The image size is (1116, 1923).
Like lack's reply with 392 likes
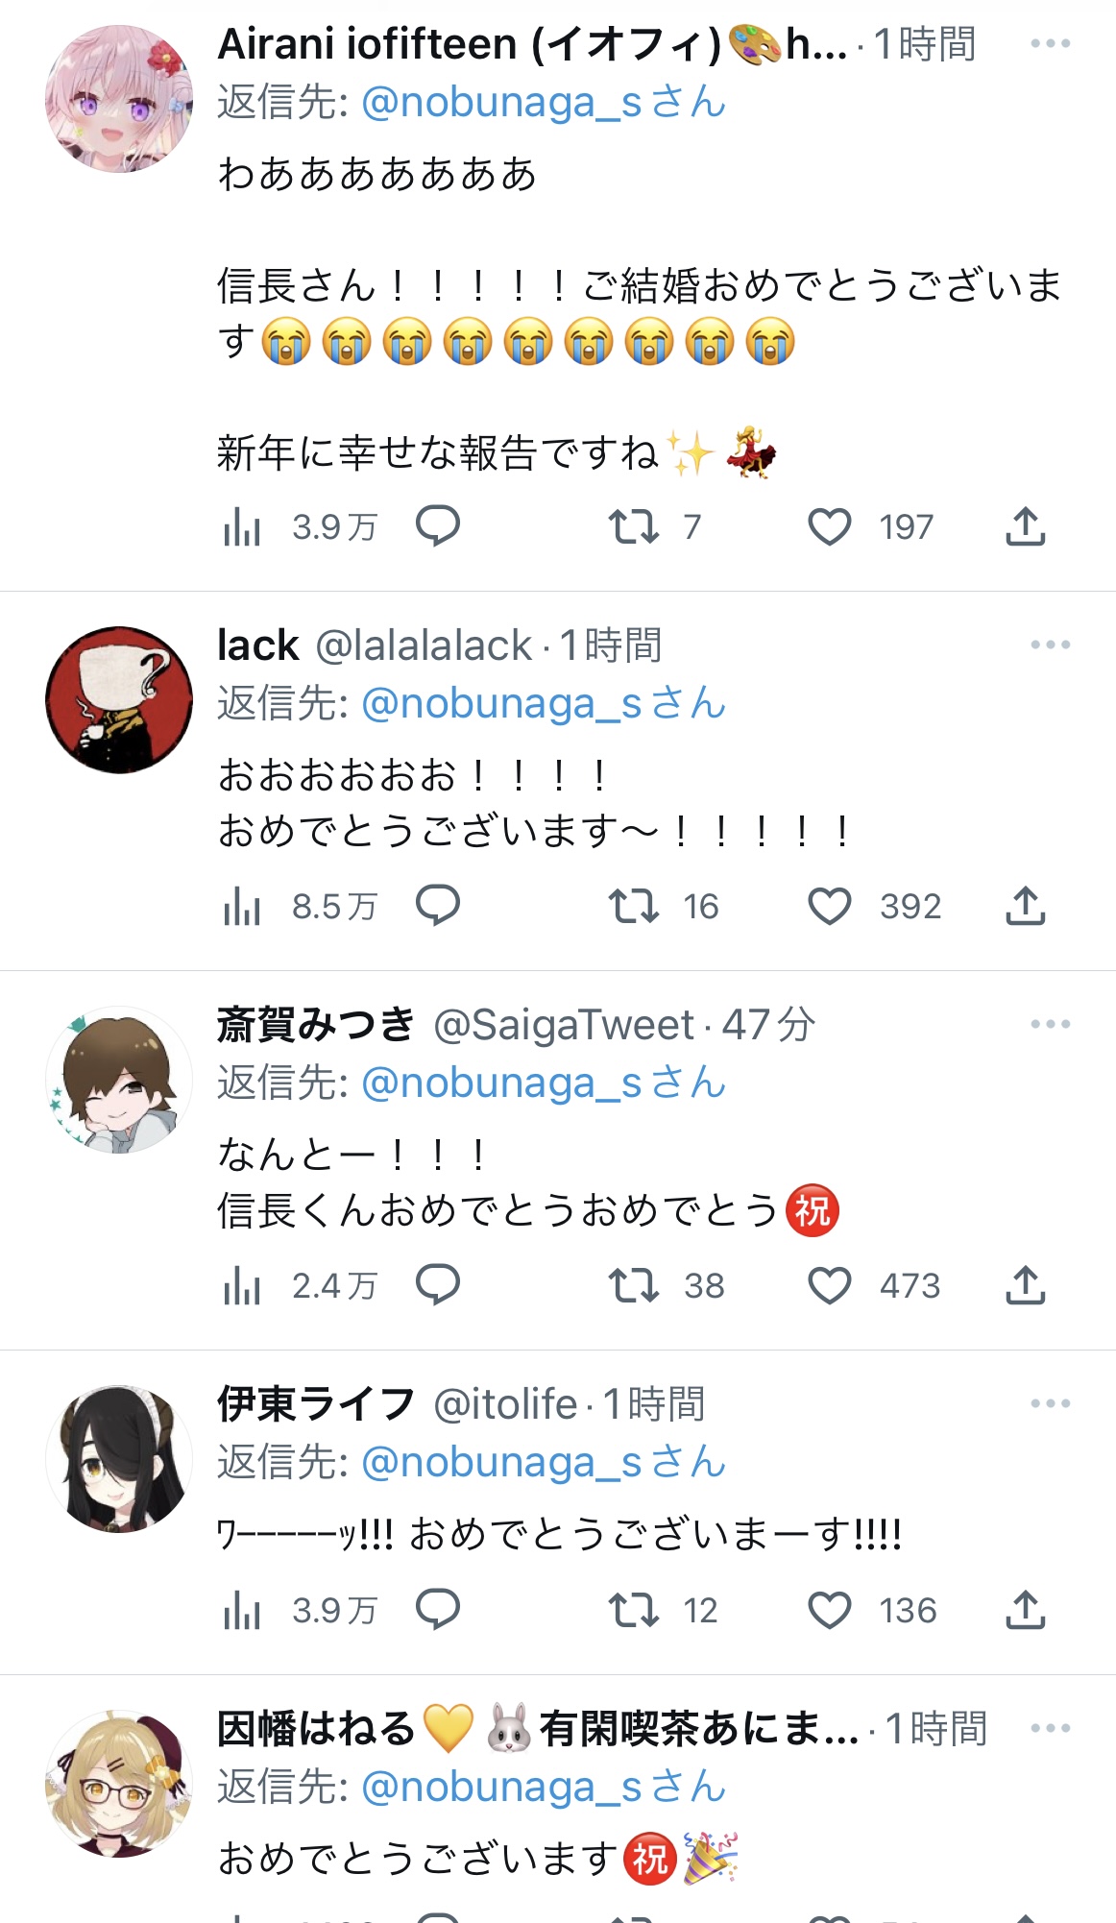tap(829, 906)
